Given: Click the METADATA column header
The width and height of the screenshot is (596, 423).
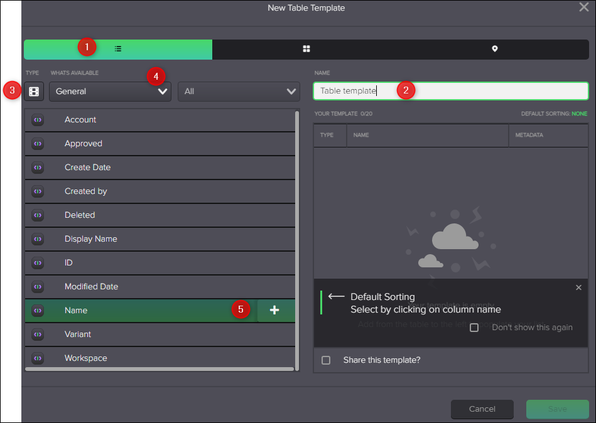Looking at the screenshot, I should tap(531, 135).
